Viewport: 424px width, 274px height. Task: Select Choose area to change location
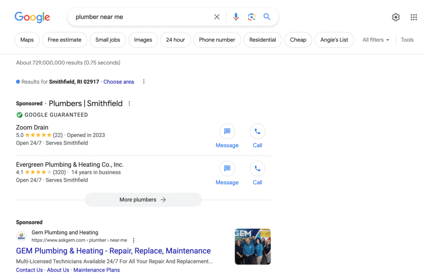(x=118, y=82)
